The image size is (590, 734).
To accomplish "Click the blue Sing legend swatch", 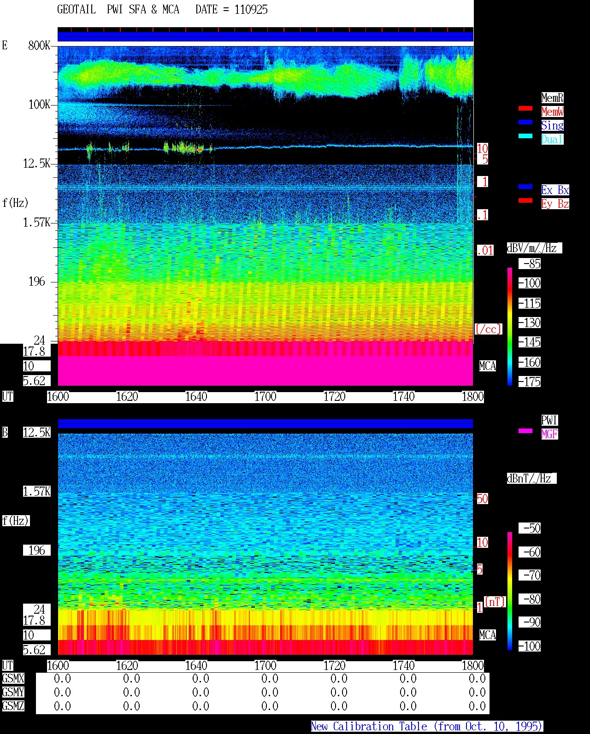I will pos(525,123).
